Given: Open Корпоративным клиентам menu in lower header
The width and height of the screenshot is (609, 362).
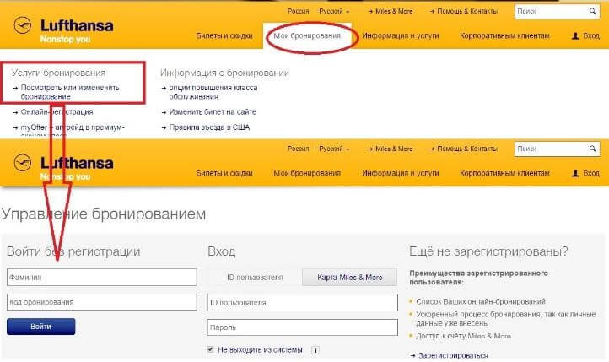Looking at the screenshot, I should tap(504, 173).
